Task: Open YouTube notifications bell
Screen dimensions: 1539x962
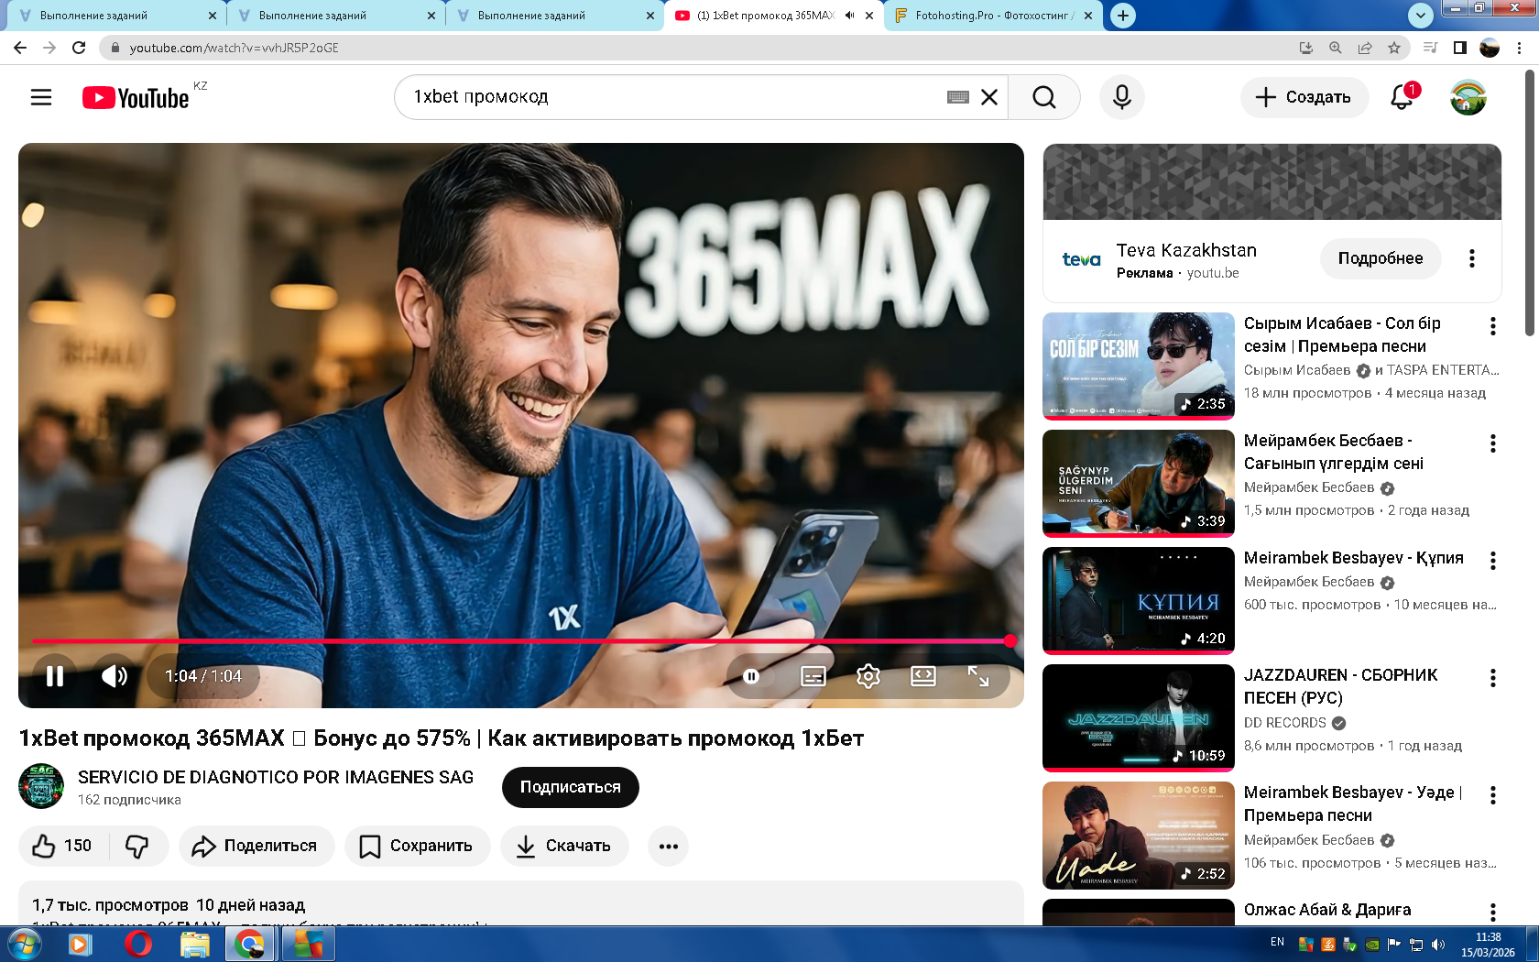Action: 1402,97
